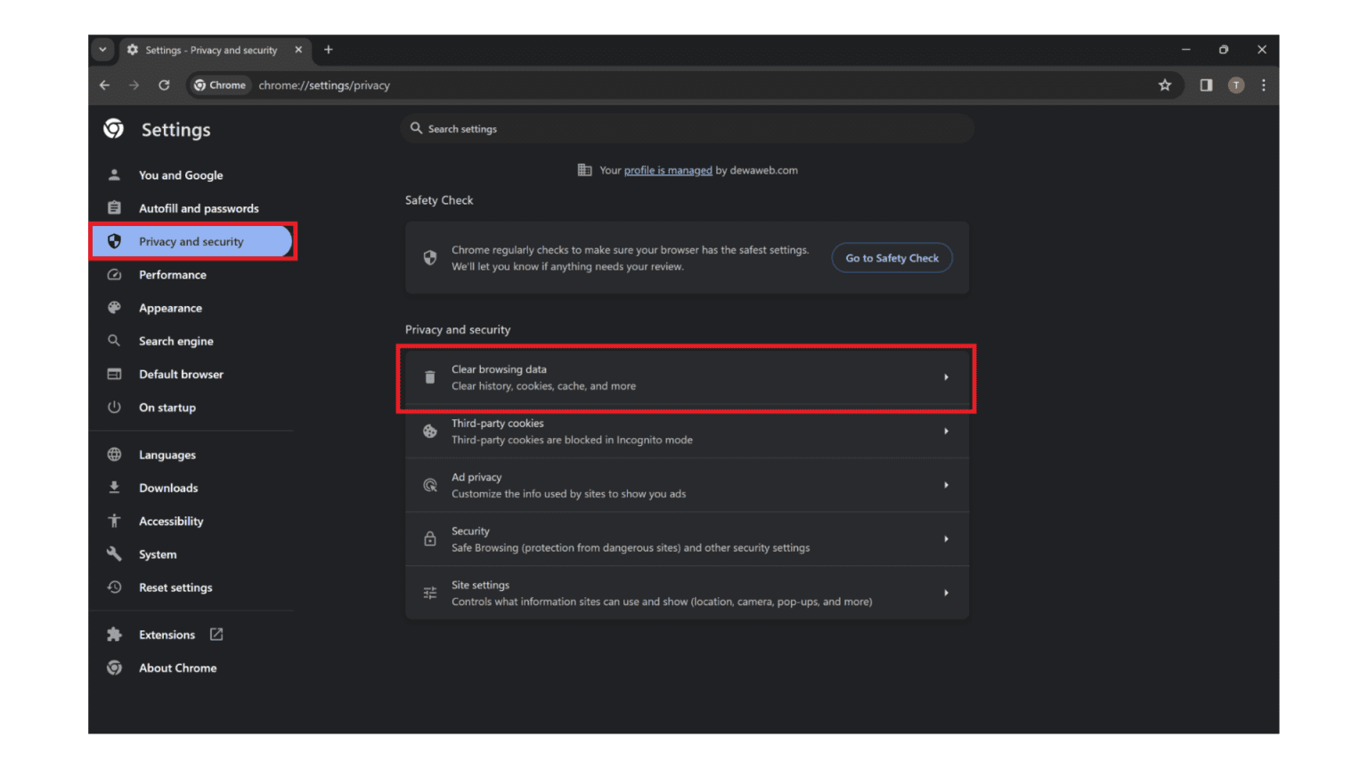Reload the page with refresh icon
The image size is (1368, 769).
click(164, 85)
